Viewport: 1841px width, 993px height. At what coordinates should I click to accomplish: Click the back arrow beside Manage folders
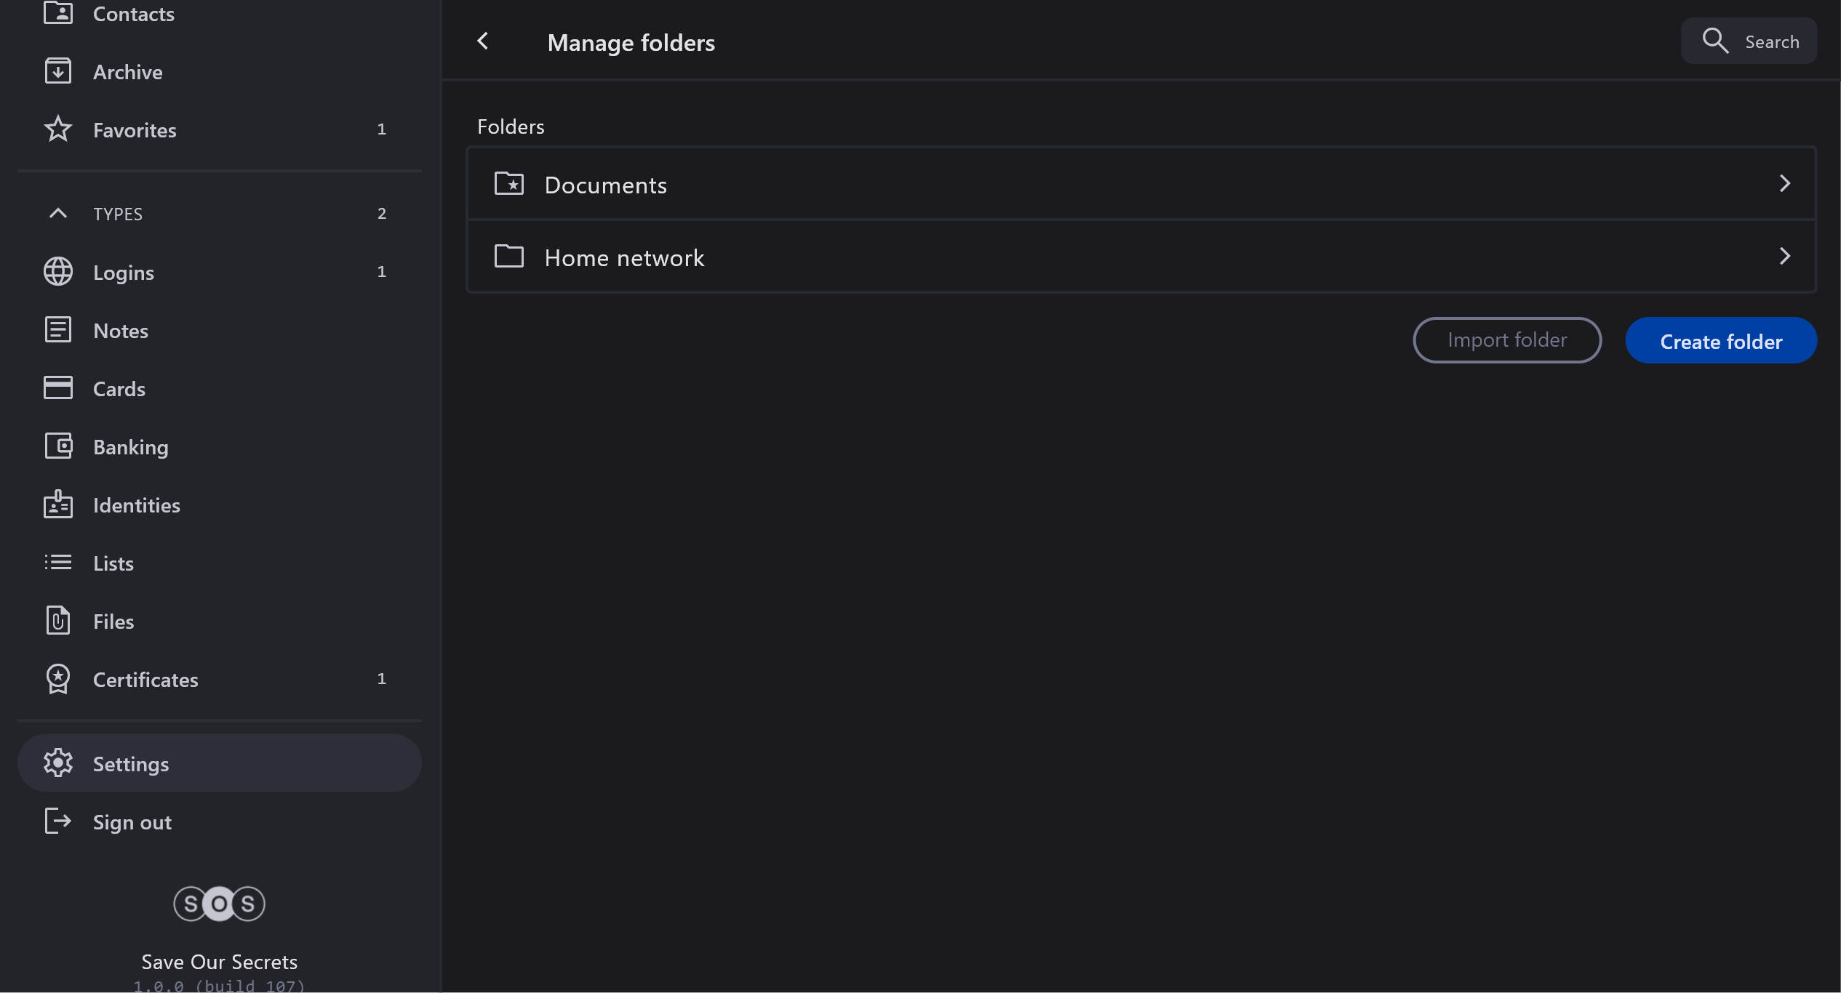[483, 41]
